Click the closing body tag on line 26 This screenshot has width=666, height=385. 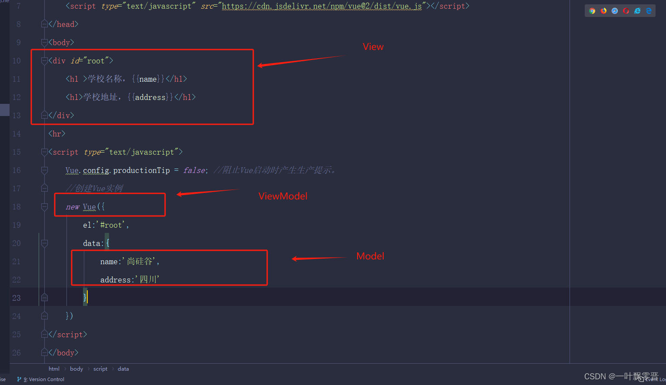coord(63,353)
